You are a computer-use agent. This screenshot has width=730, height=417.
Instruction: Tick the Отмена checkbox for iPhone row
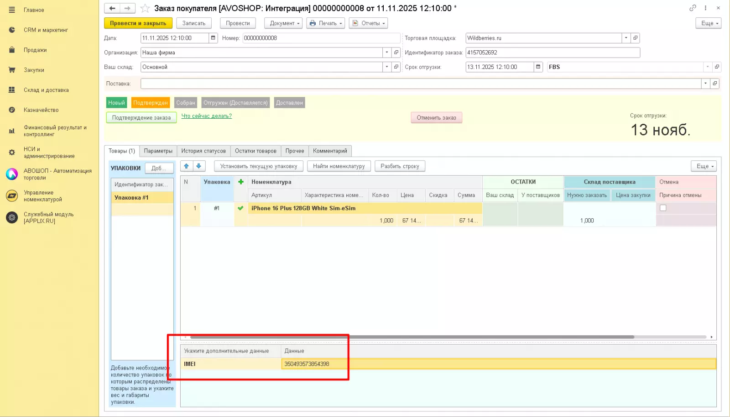(x=663, y=208)
